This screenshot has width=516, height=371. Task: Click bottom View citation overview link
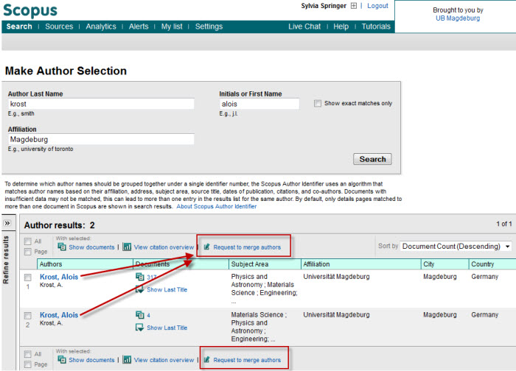pos(164,360)
